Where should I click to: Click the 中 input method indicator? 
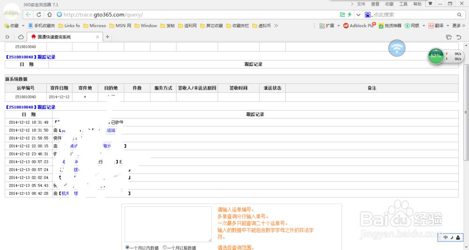[446, 237]
